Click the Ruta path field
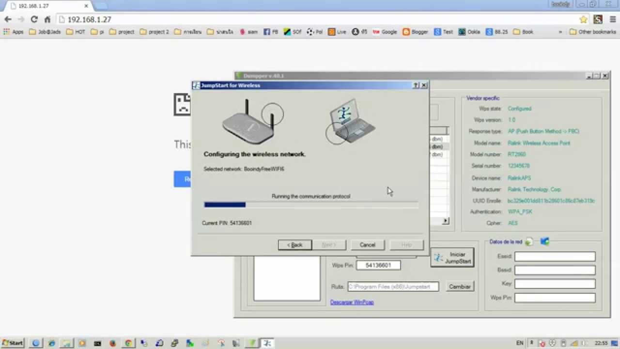Viewport: 620px width, 349px height. (393, 286)
